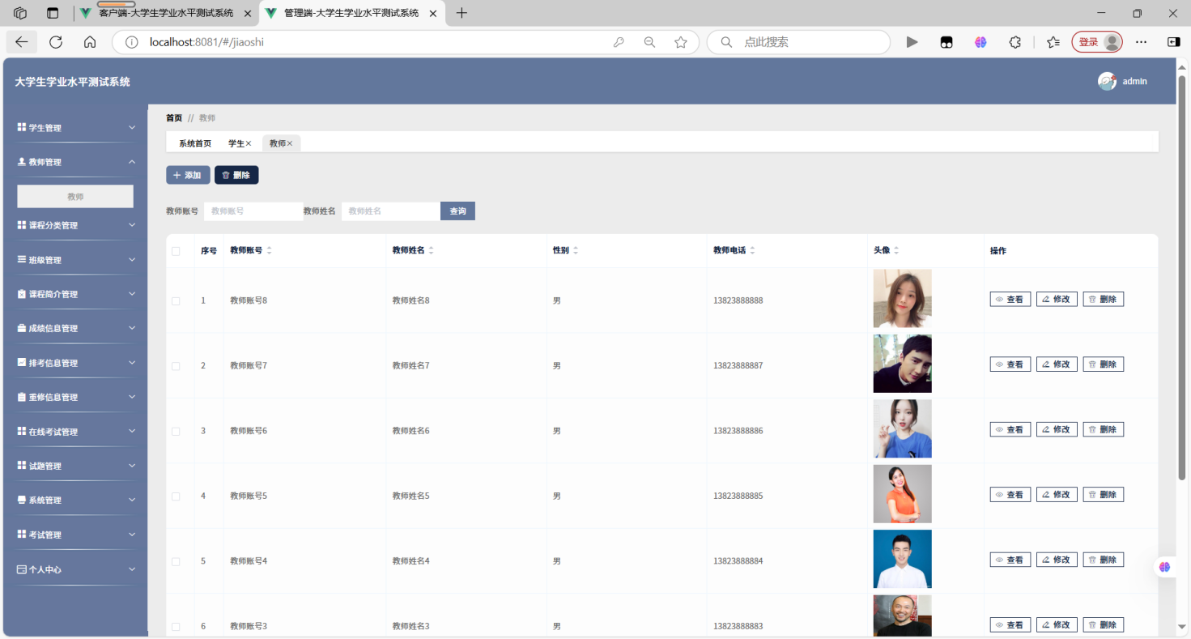View details of 教师账号8 row
Screen dimensions: 1191x639
1010,300
